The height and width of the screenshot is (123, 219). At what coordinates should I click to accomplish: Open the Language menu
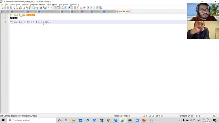34,5
